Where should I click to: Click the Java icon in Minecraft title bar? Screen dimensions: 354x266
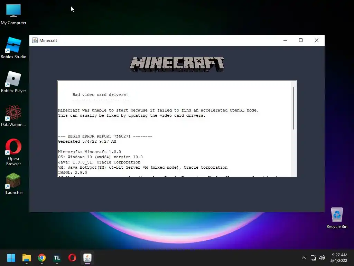tap(35, 40)
